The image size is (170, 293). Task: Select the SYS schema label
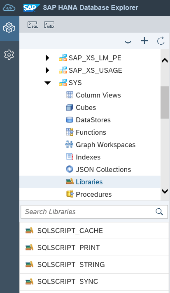pos(75,83)
